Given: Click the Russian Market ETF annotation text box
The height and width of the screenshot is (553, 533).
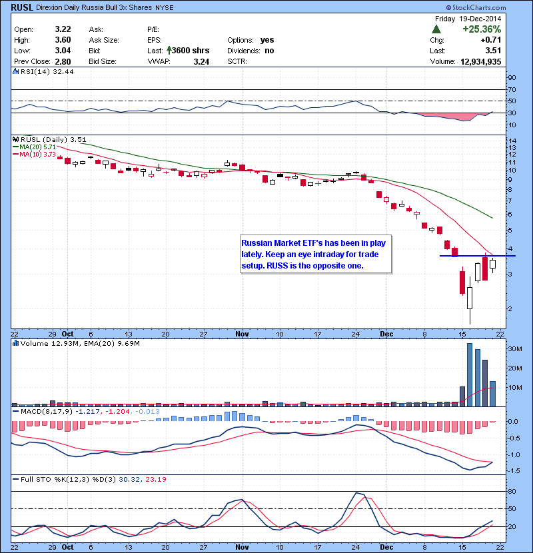Looking at the screenshot, I should point(316,255).
